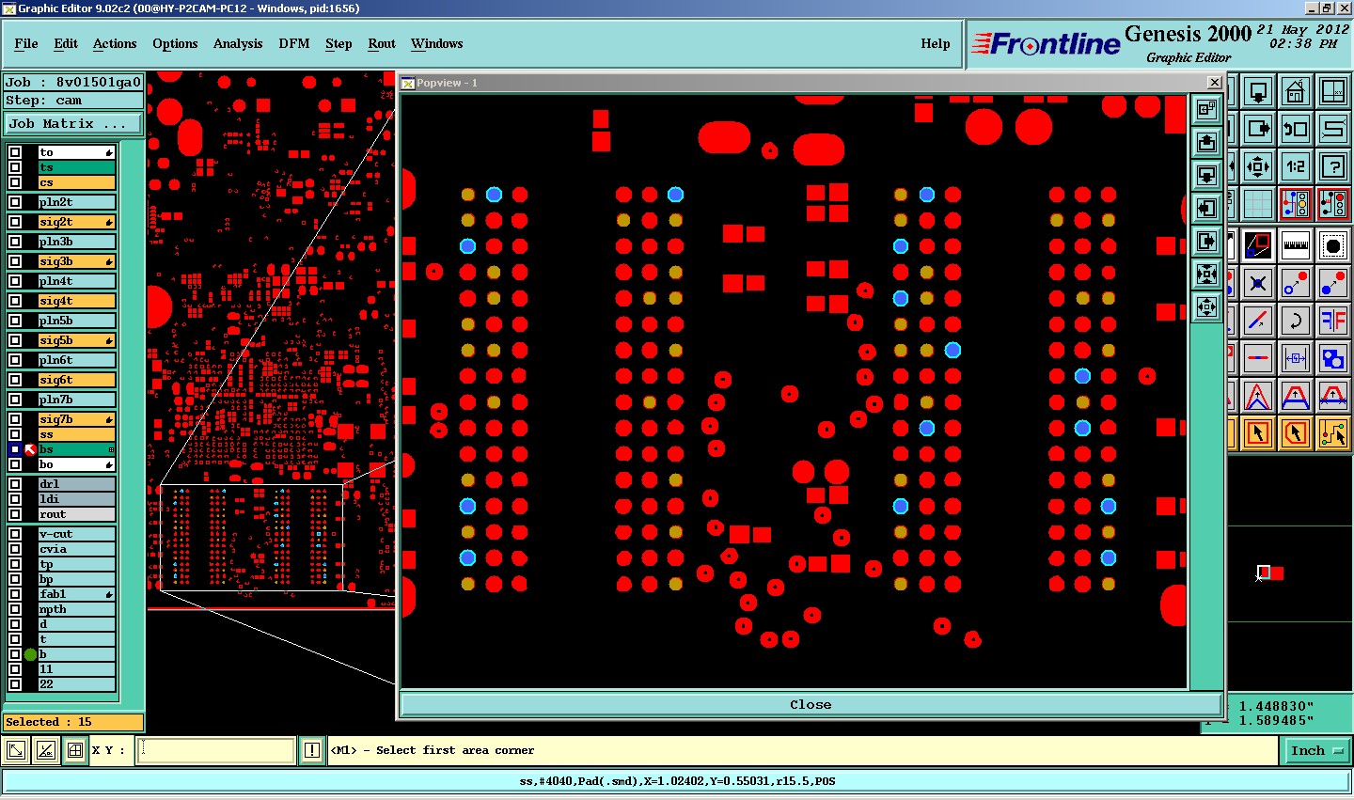Click the Job Matrix button

coord(73,123)
